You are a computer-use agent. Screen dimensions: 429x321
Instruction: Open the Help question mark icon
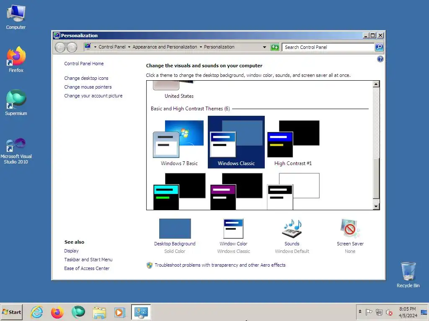pyautogui.click(x=380, y=59)
